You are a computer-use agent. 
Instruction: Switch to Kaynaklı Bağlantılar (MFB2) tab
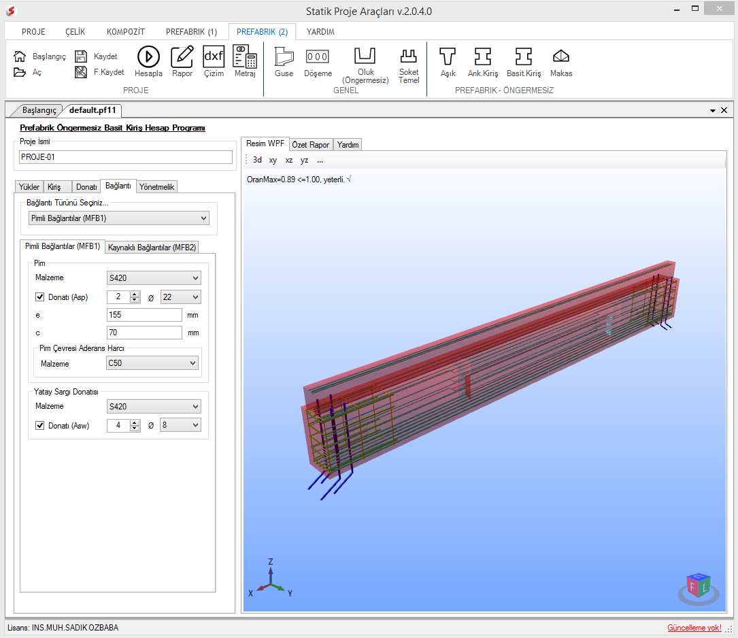tap(152, 247)
